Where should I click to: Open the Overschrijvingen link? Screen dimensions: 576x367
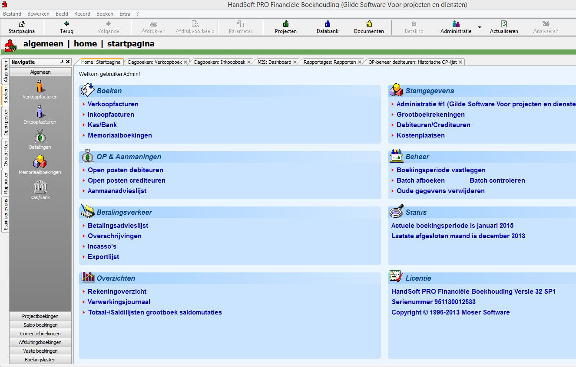(x=115, y=236)
